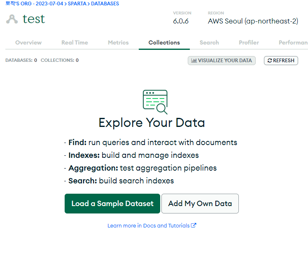
Task: Click Load a Sample Dataset button
Action: 112,204
